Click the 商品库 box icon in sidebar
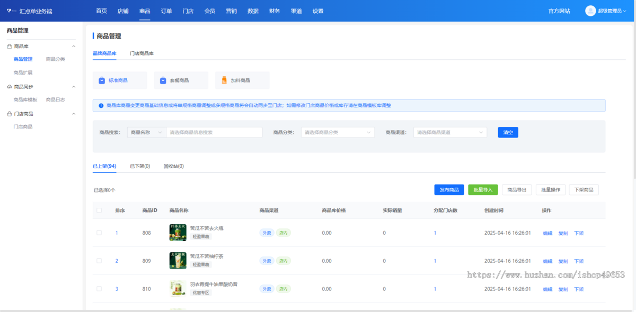The image size is (636, 312). coord(10,47)
